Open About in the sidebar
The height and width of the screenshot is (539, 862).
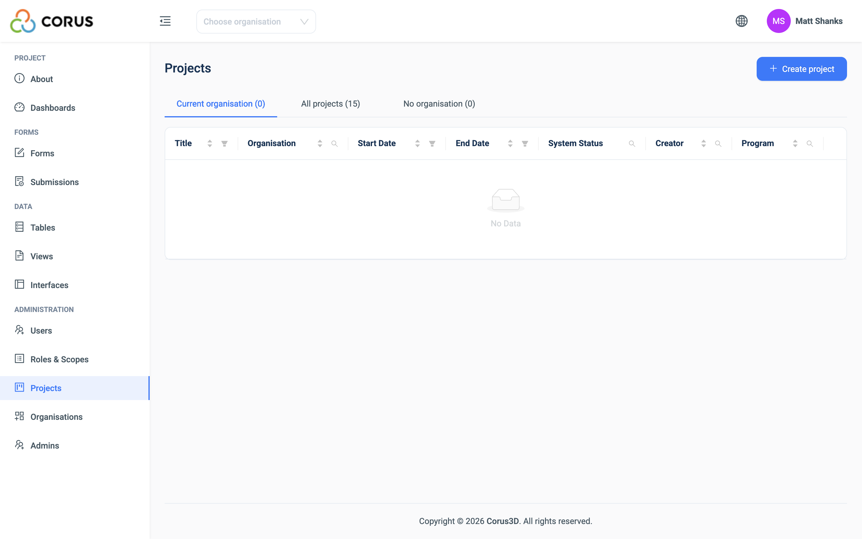click(x=75, y=79)
